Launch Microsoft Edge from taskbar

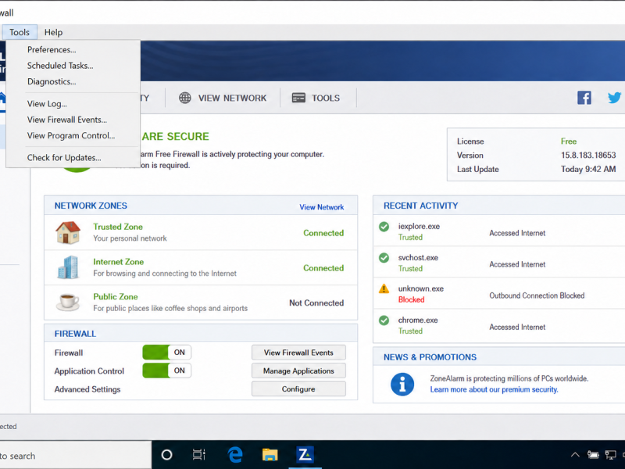[235, 455]
